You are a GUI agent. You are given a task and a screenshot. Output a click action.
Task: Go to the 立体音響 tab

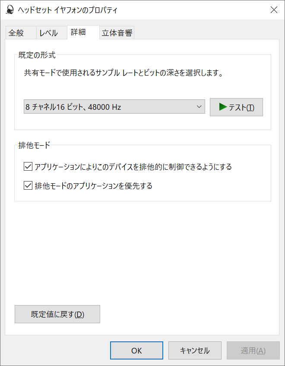click(x=117, y=33)
